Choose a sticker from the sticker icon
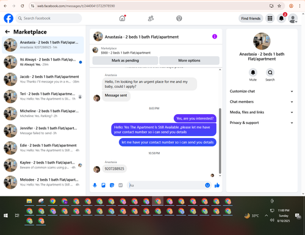The width and height of the screenshot is (305, 235). click(112, 185)
